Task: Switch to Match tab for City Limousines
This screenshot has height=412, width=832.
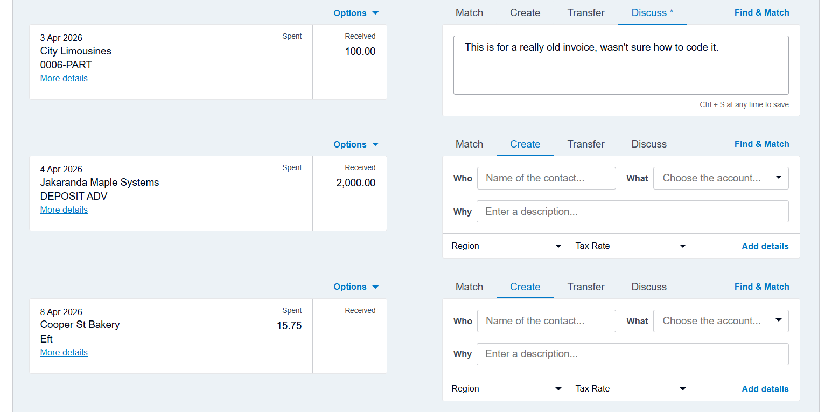Action: click(469, 13)
